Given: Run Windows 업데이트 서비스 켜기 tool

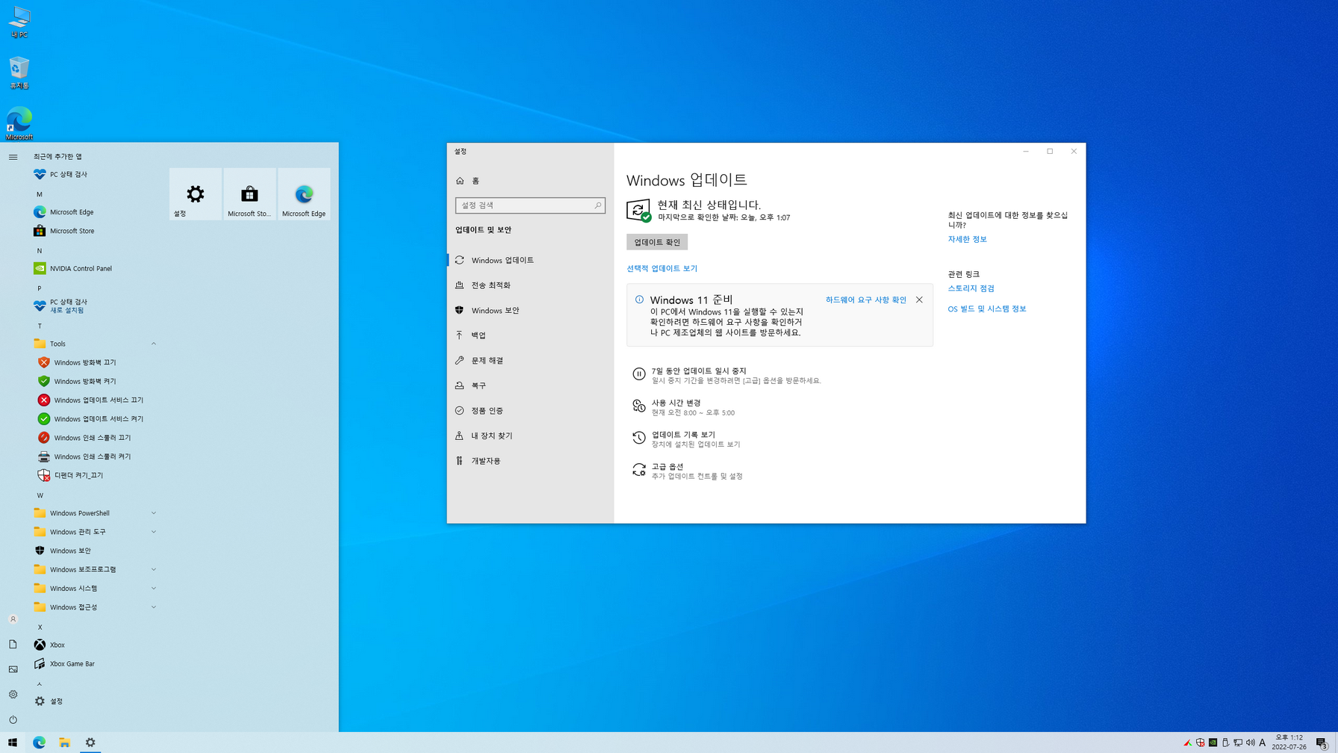Looking at the screenshot, I should click(x=93, y=419).
